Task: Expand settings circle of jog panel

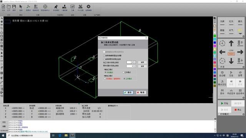Action: coord(243,67)
